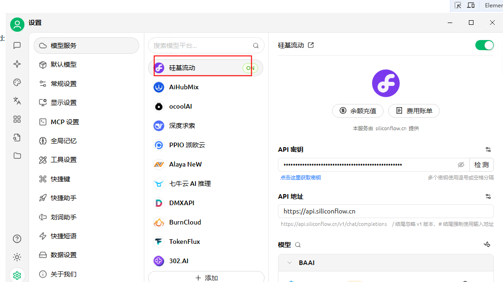Open 数据设置 settings section
The image size is (503, 282).
(86, 255)
